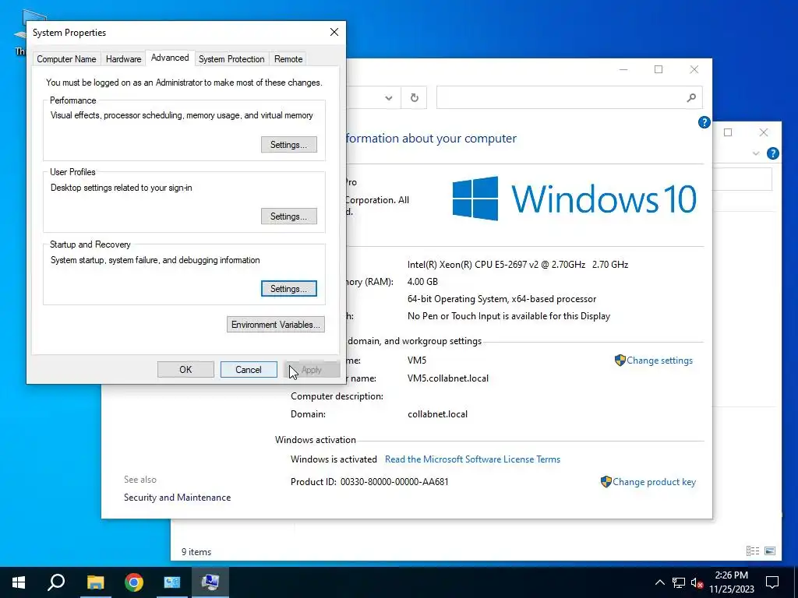Open Environment Variables dialog

[276, 325]
